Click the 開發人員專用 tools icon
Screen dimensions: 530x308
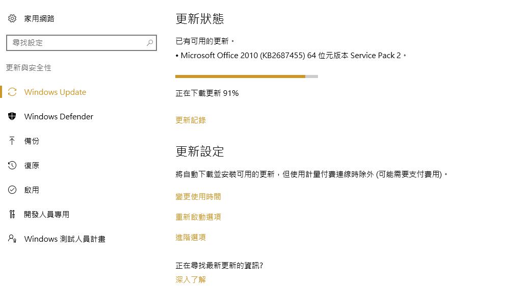12,215
